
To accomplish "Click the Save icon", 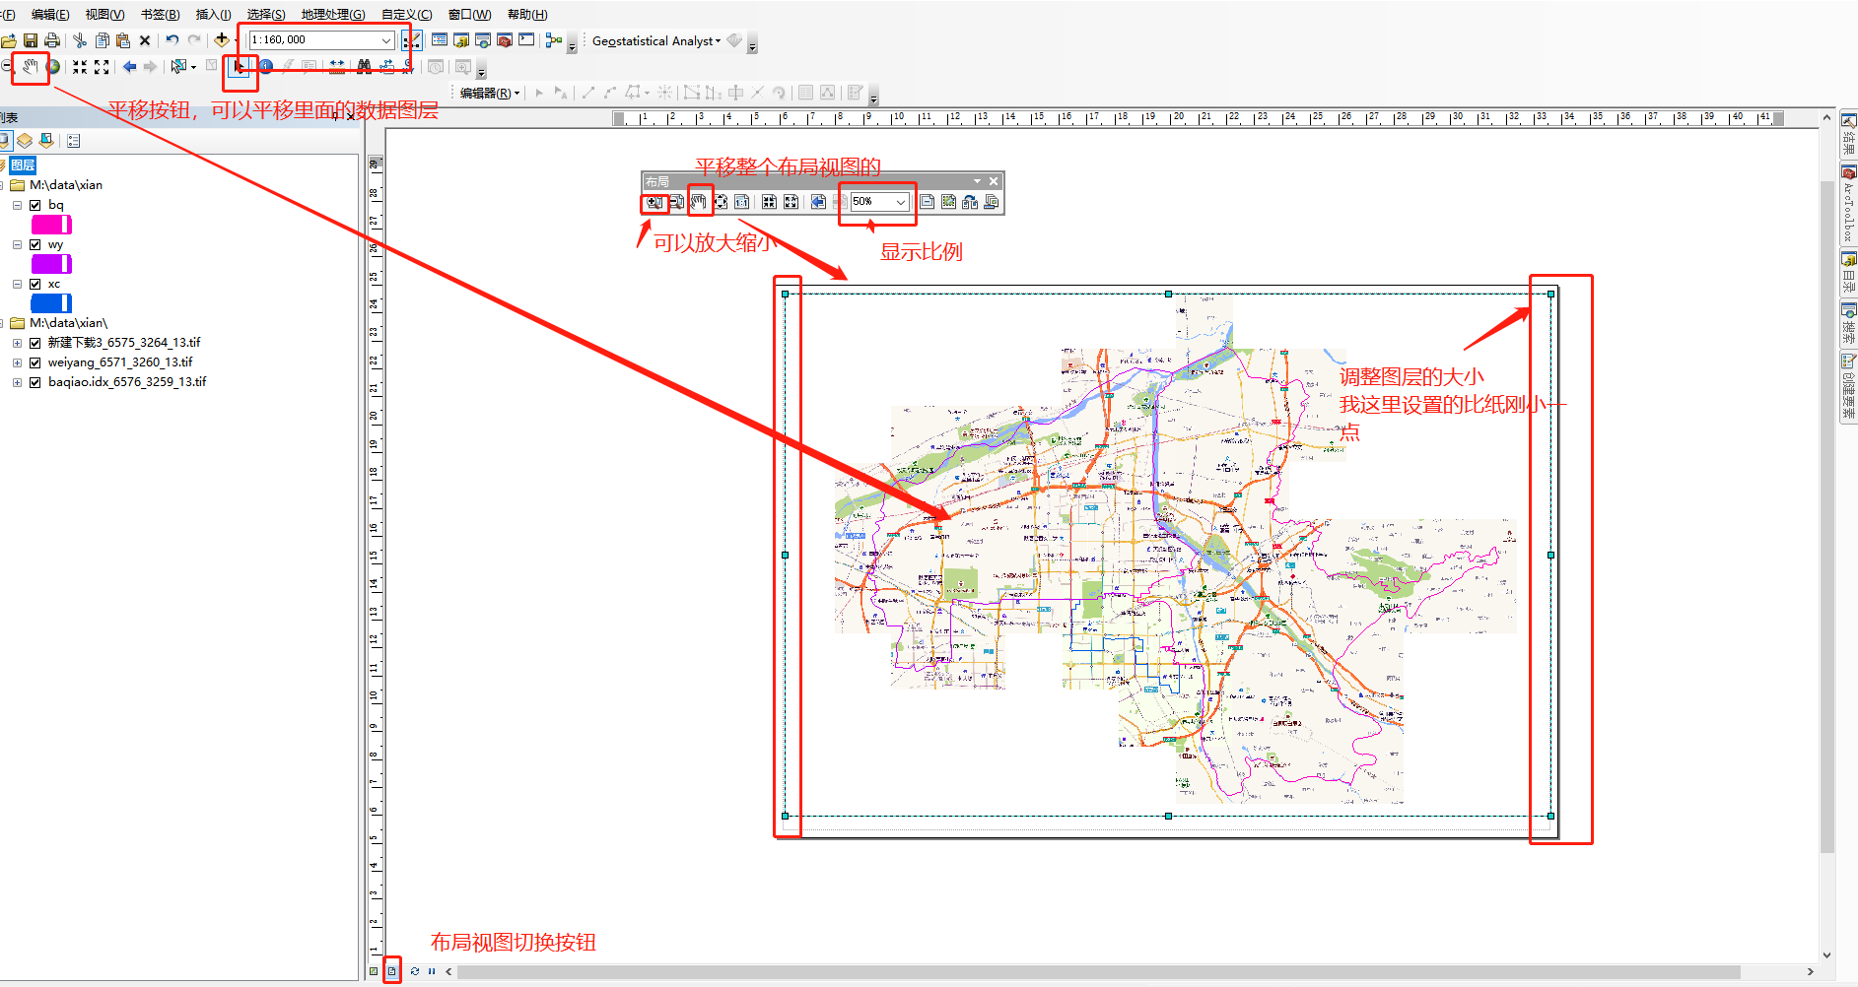I will (30, 40).
